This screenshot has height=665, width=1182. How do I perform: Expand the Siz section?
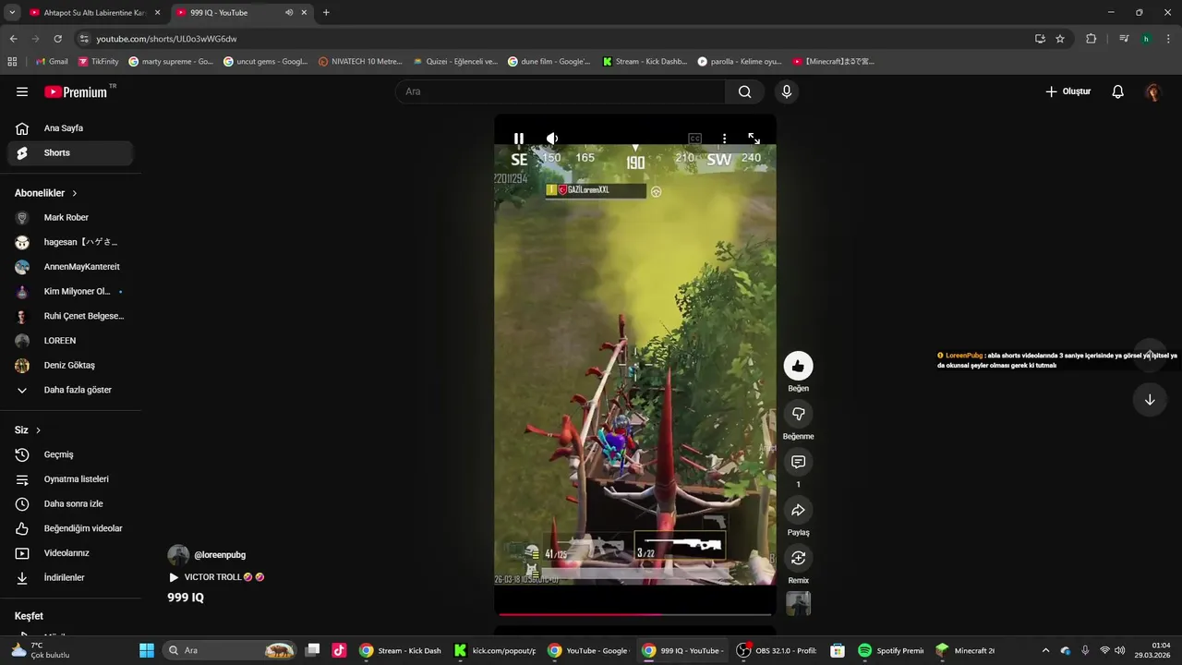[28, 430]
